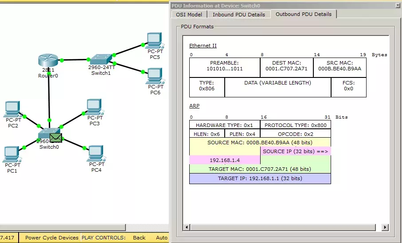Screen dimensions: 402x243
Task: Click the Auto capture play control
Action: tap(161, 238)
